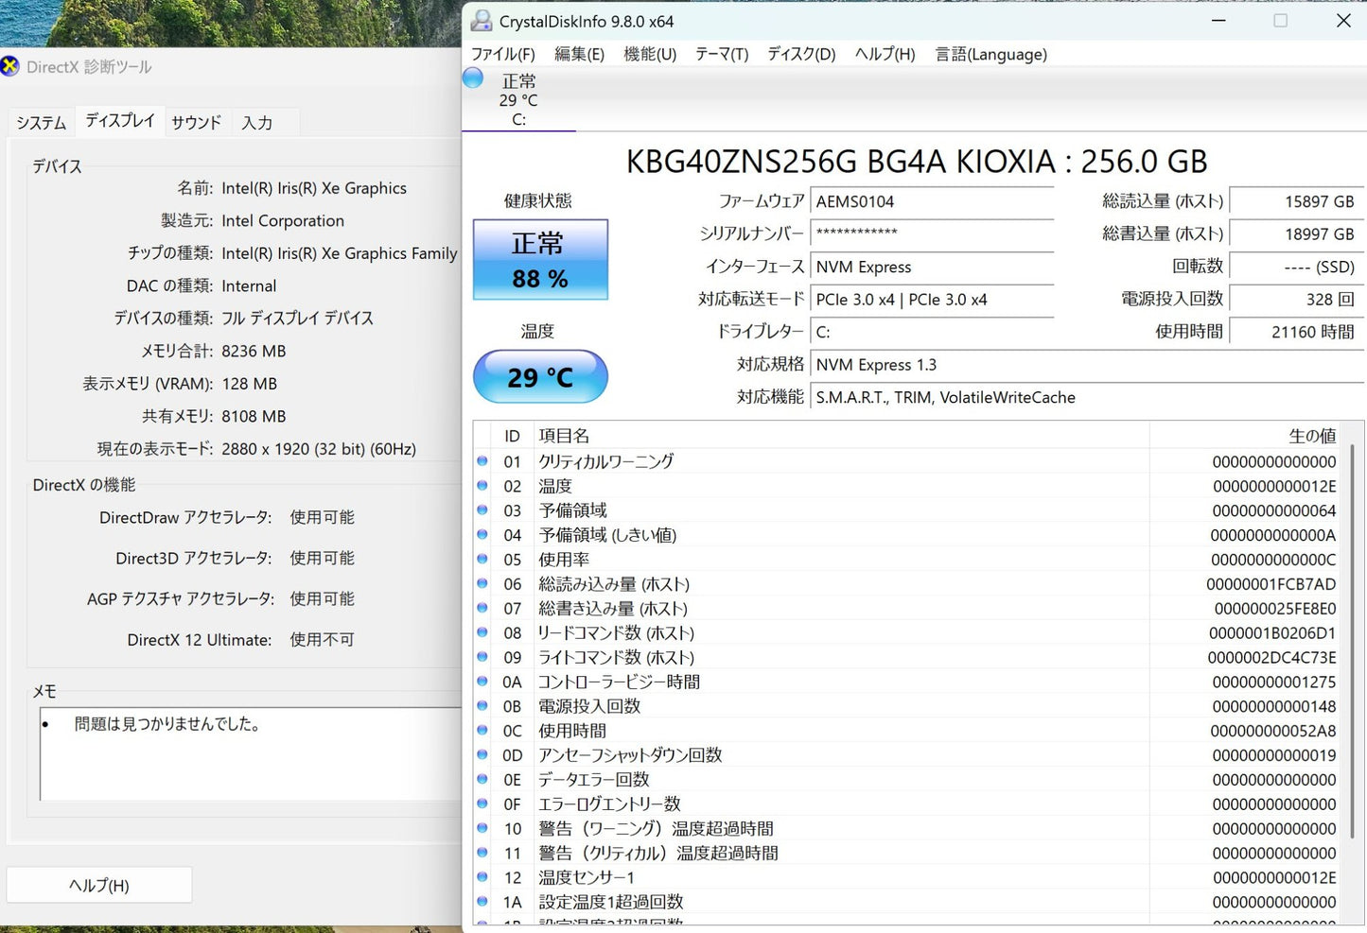Viewport: 1367px width, 933px height.
Task: Click the 対応規格 field NVM Express 1.3
Action: (1086, 365)
